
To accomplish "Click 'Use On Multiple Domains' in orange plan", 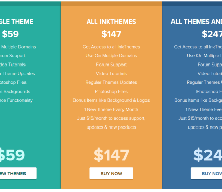I will 111,56.
